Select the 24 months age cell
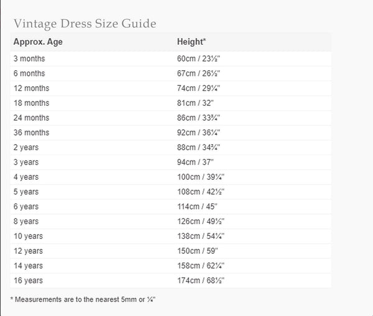Viewport: 373px width, 316px height. [x=31, y=118]
